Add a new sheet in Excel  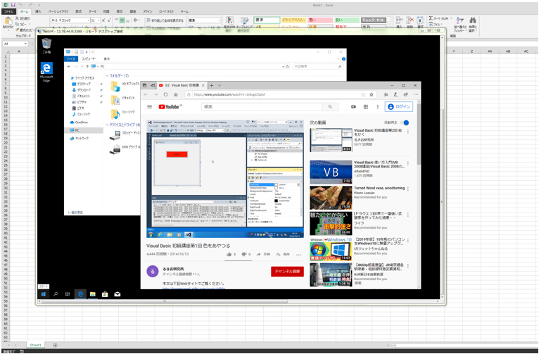[x=55, y=345]
